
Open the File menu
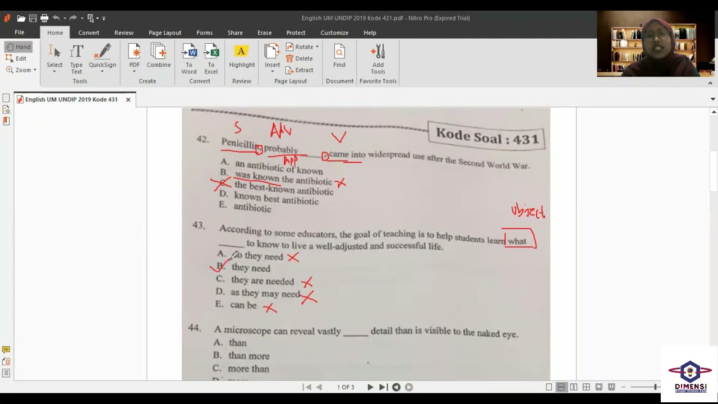pyautogui.click(x=20, y=33)
